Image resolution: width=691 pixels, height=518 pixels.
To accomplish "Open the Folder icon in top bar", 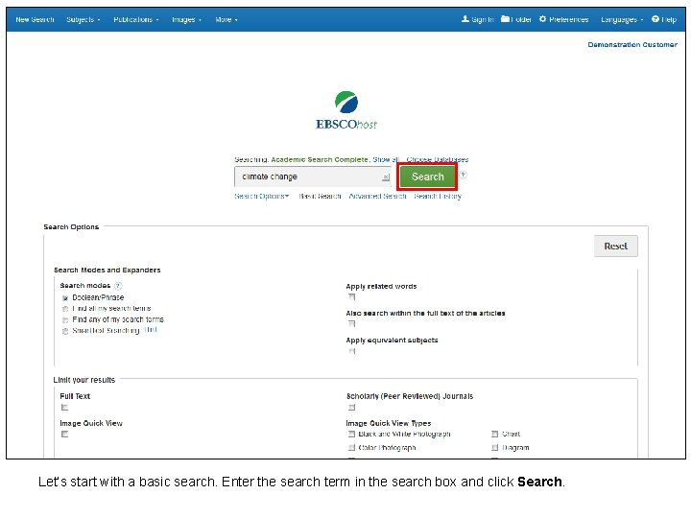I will pyautogui.click(x=505, y=19).
